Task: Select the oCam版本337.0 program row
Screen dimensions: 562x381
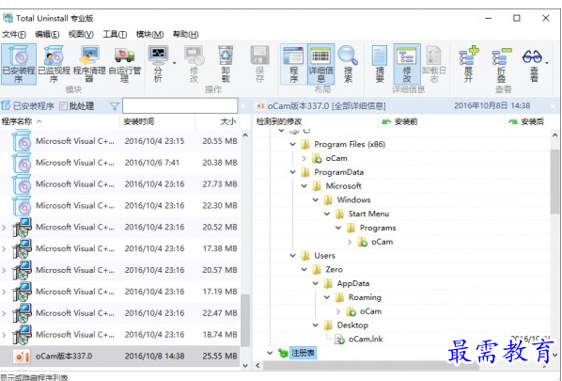Action: coord(119,357)
